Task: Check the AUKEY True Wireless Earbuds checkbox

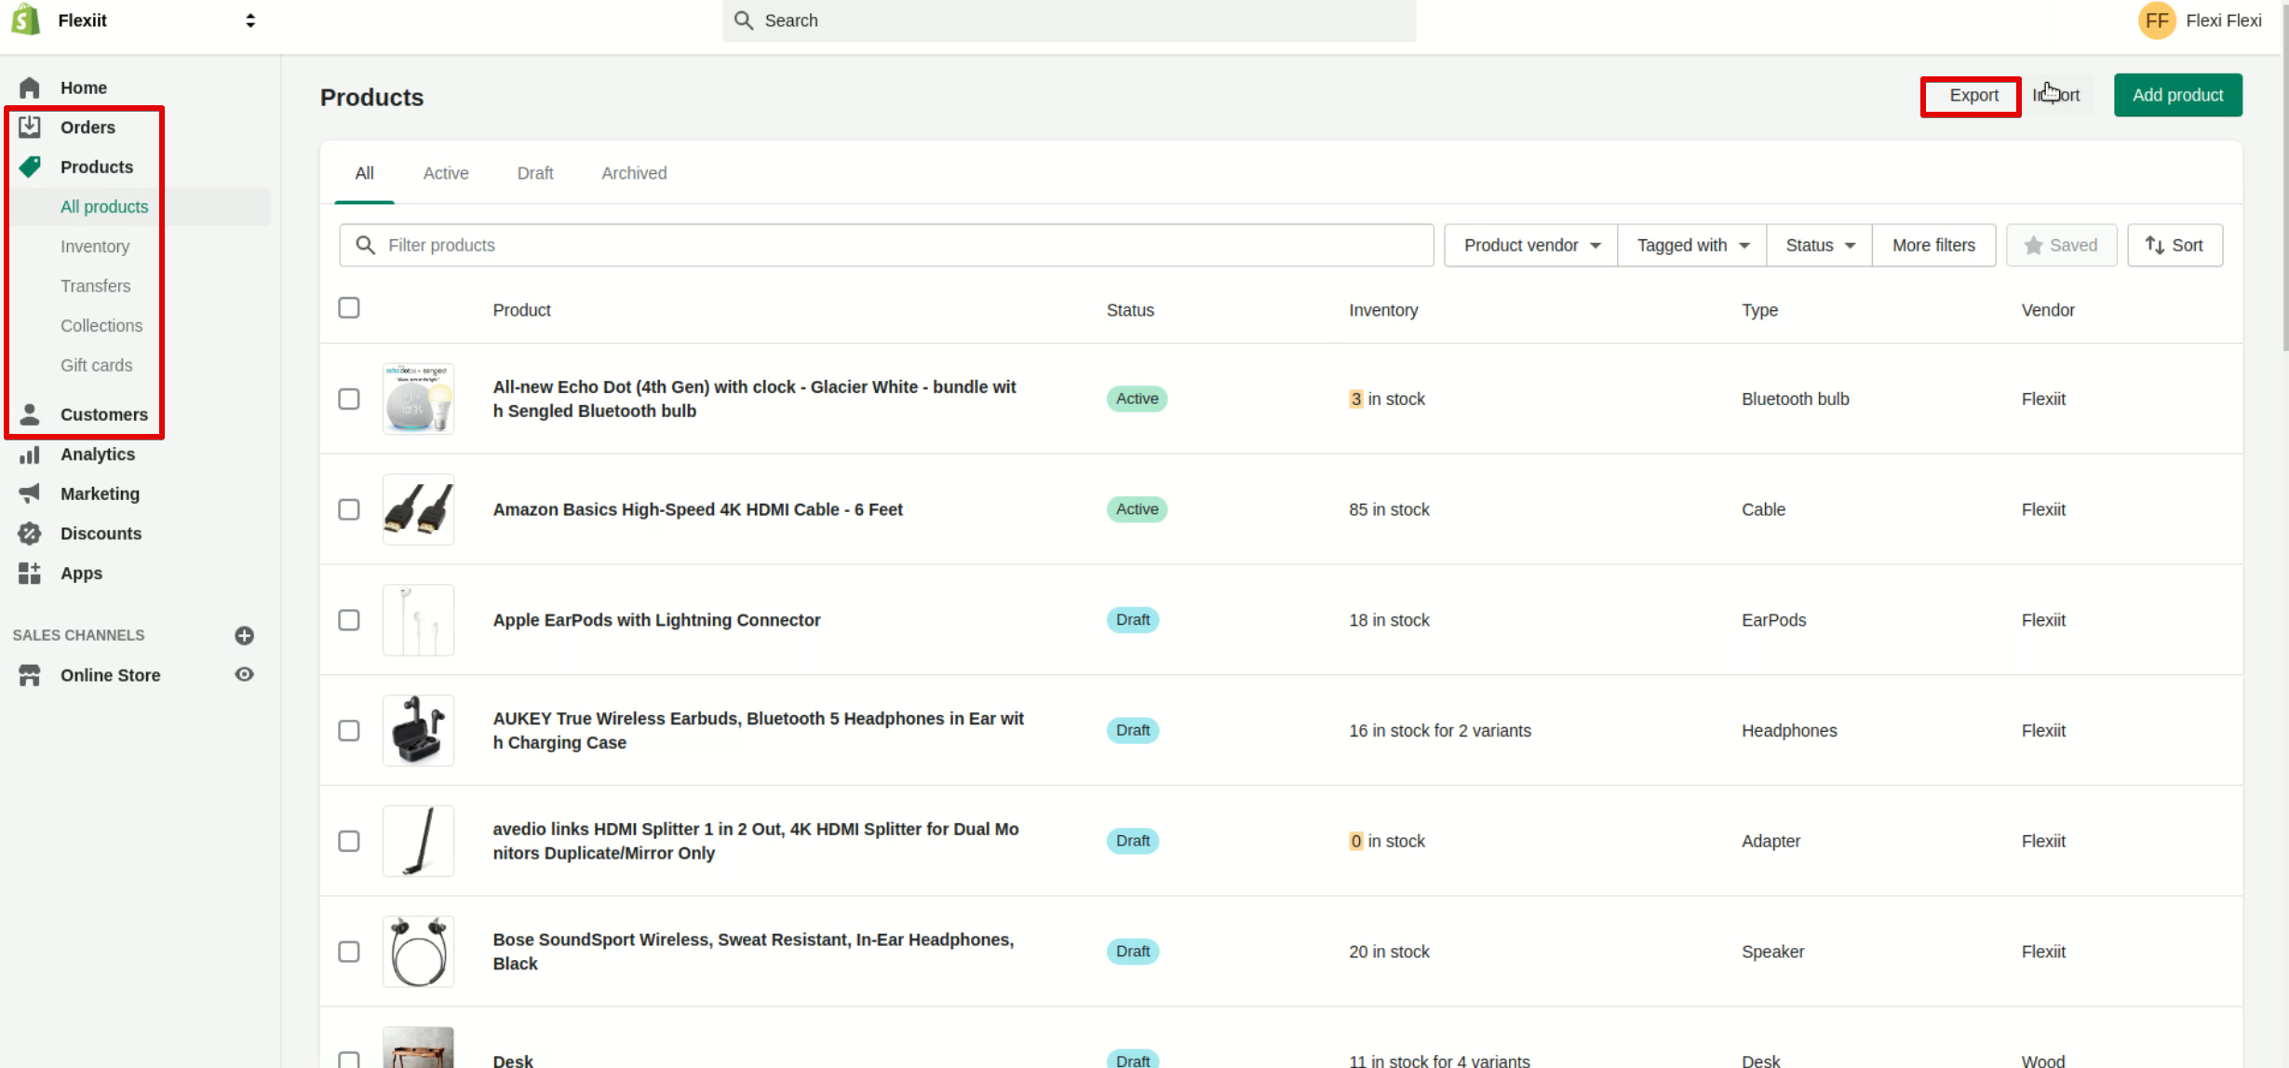Action: click(349, 731)
